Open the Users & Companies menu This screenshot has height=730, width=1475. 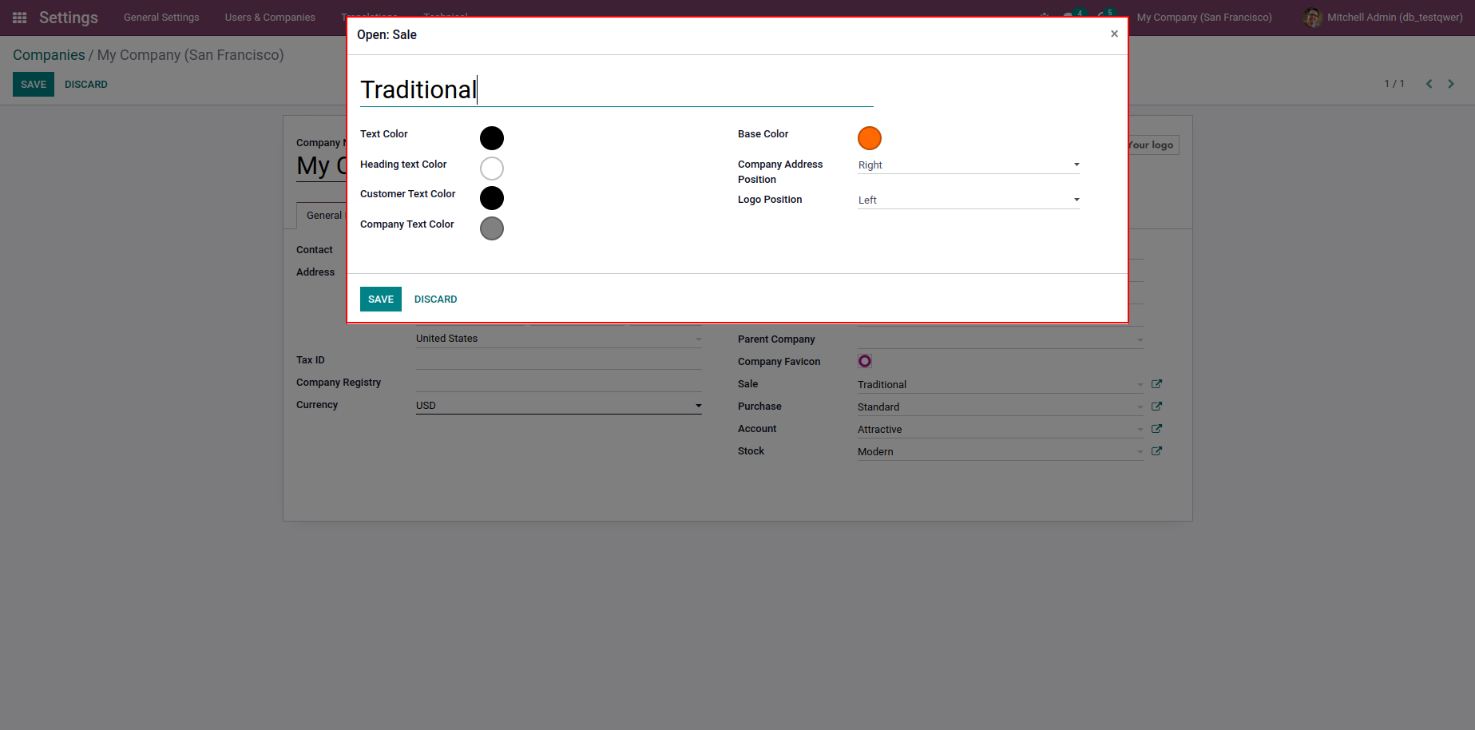[x=270, y=18]
